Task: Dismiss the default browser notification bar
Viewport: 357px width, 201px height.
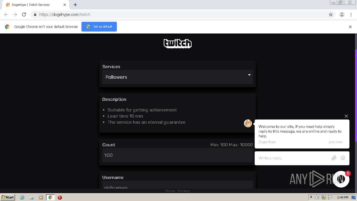Action: pyautogui.click(x=350, y=27)
